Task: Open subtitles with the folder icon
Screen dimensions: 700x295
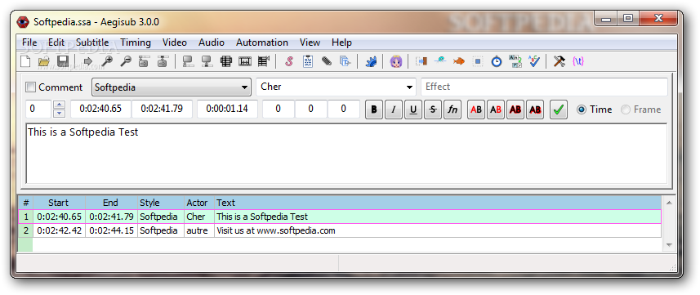Action: 44,61
